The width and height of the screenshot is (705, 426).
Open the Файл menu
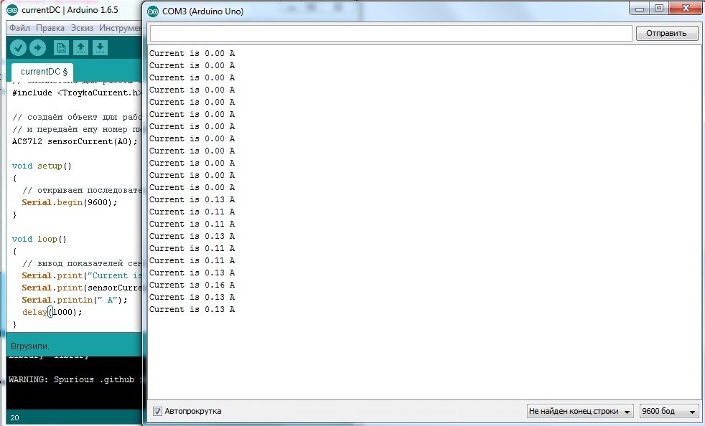coord(19,28)
